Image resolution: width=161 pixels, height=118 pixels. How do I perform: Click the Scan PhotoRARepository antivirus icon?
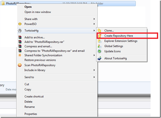click(x=20, y=65)
